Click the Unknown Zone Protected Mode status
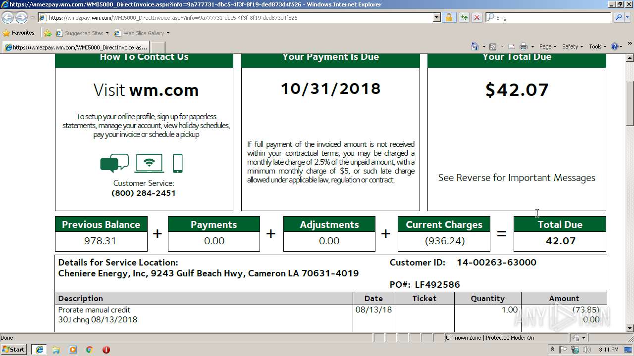The height and width of the screenshot is (356, 634). (x=490, y=338)
